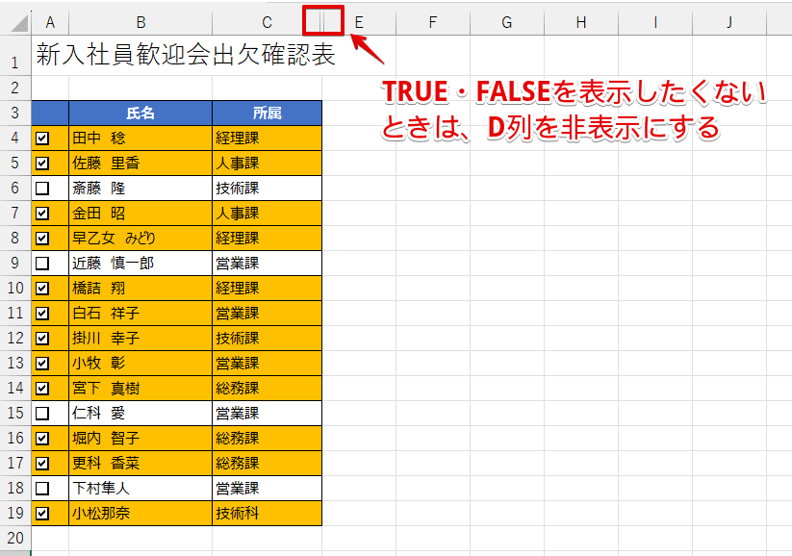This screenshot has height=556, width=792.
Task: Uncheck the checkbox for 金田 昭
Action: pos(42,214)
